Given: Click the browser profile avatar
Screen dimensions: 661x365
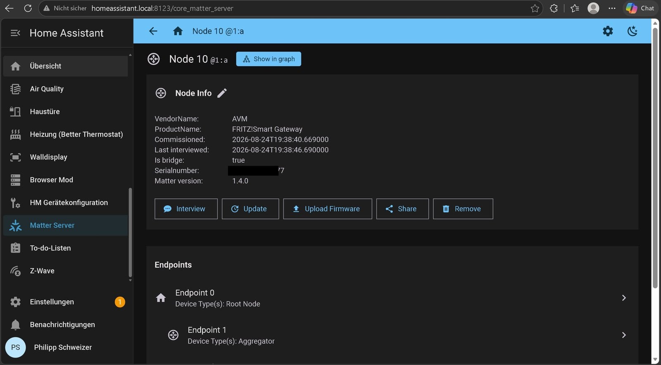Looking at the screenshot, I should [x=593, y=8].
